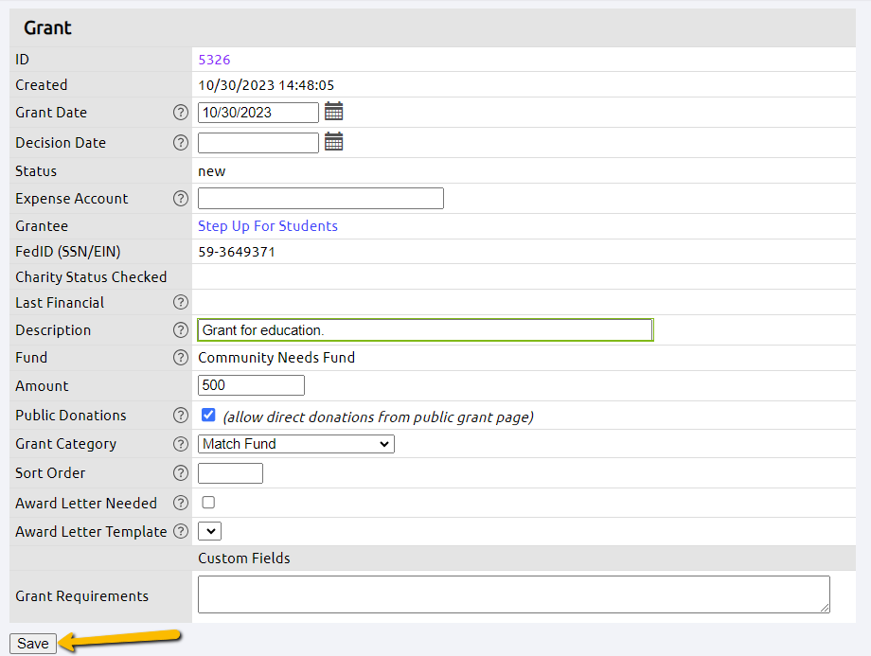Show help for Award Letter Template

point(181,532)
